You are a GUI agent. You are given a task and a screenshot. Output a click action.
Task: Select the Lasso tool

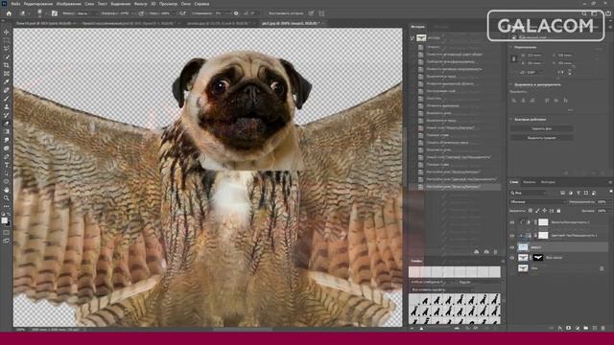click(x=7, y=48)
